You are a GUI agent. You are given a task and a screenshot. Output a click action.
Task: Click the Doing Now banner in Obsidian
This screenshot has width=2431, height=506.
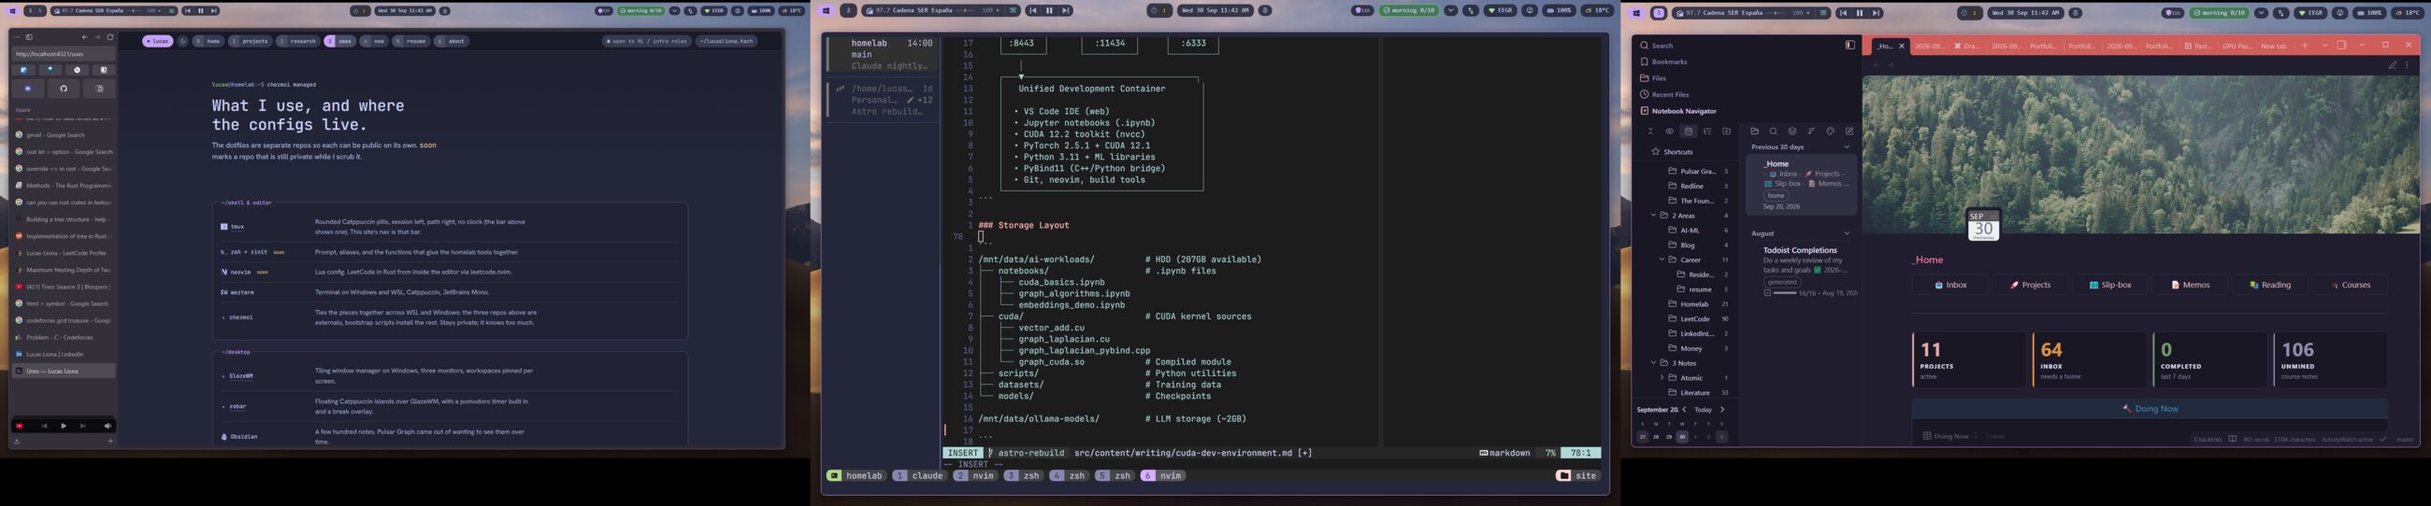[x=2150, y=409]
